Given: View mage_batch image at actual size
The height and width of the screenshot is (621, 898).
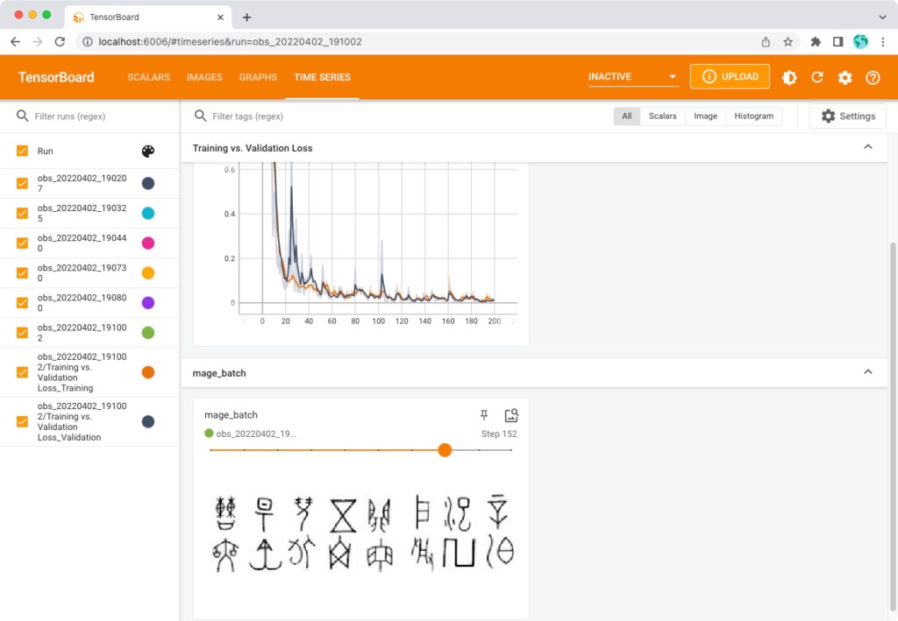Looking at the screenshot, I should (511, 415).
